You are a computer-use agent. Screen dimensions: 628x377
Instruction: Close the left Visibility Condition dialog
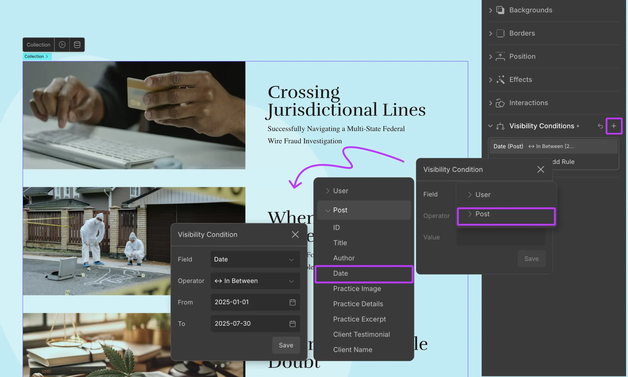click(295, 234)
